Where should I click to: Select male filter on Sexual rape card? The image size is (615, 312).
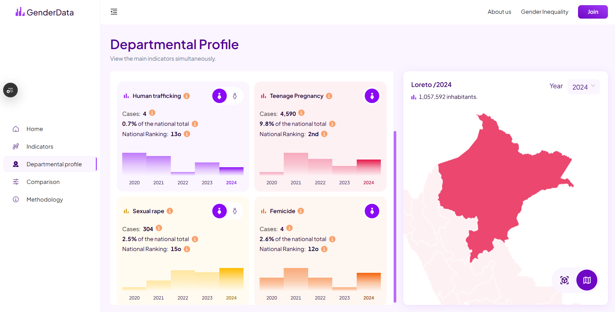coord(235,211)
